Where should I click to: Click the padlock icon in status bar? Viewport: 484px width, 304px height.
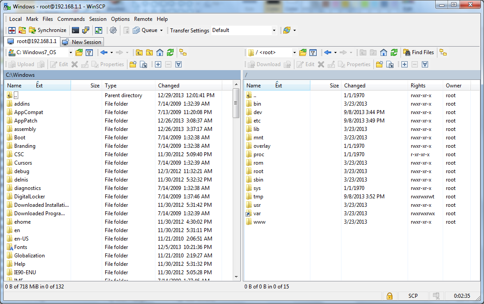click(389, 296)
